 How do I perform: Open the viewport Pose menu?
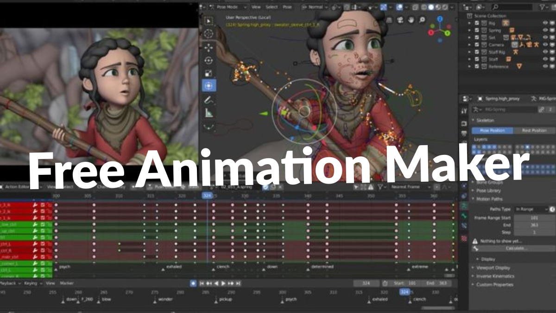click(x=287, y=7)
